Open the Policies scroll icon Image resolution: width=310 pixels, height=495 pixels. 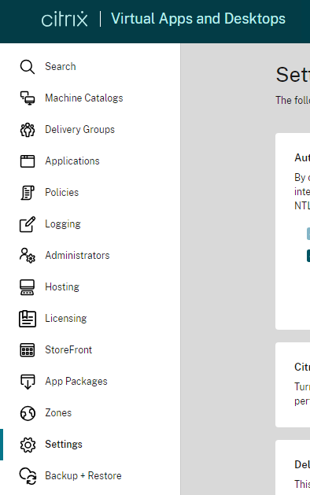click(x=28, y=193)
